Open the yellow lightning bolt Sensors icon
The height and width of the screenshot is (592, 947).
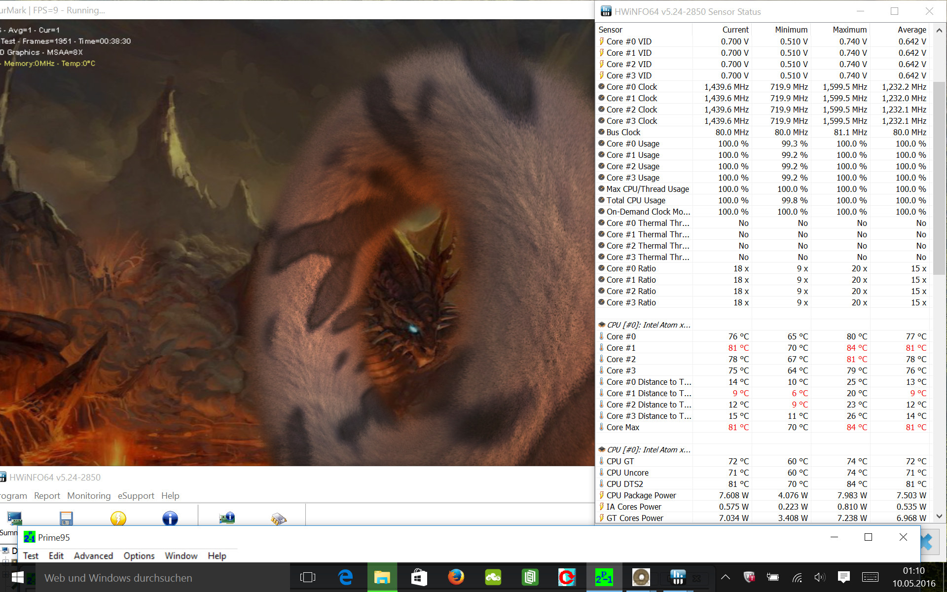point(118,518)
